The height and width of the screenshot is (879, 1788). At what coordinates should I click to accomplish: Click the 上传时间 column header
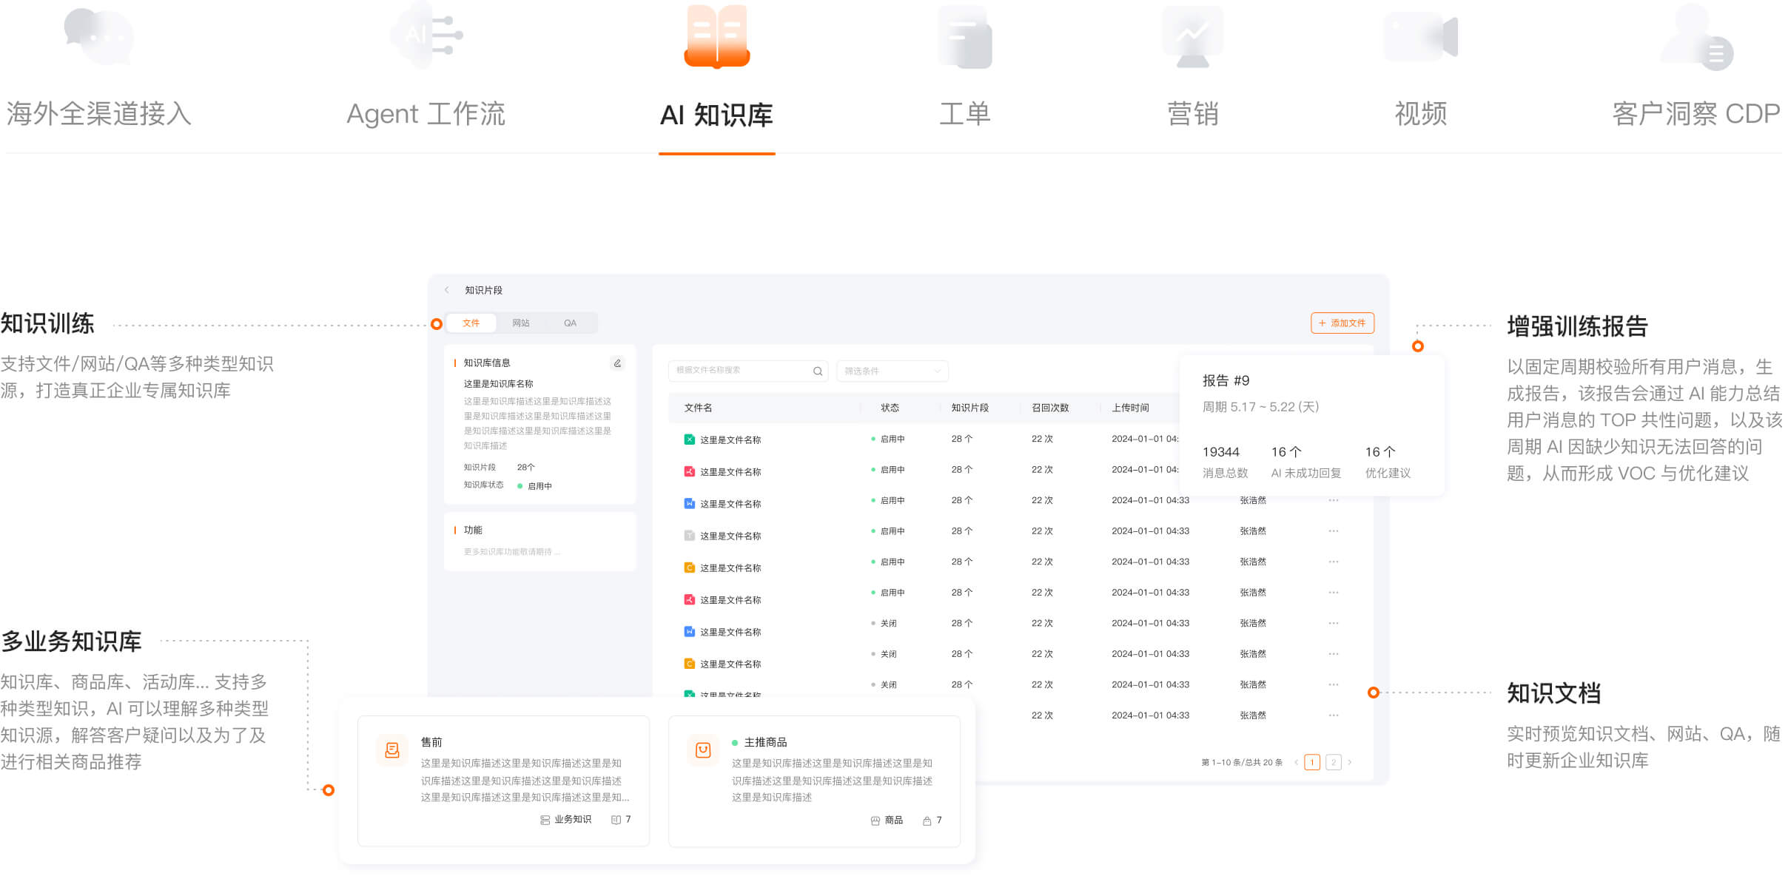[x=1130, y=408]
